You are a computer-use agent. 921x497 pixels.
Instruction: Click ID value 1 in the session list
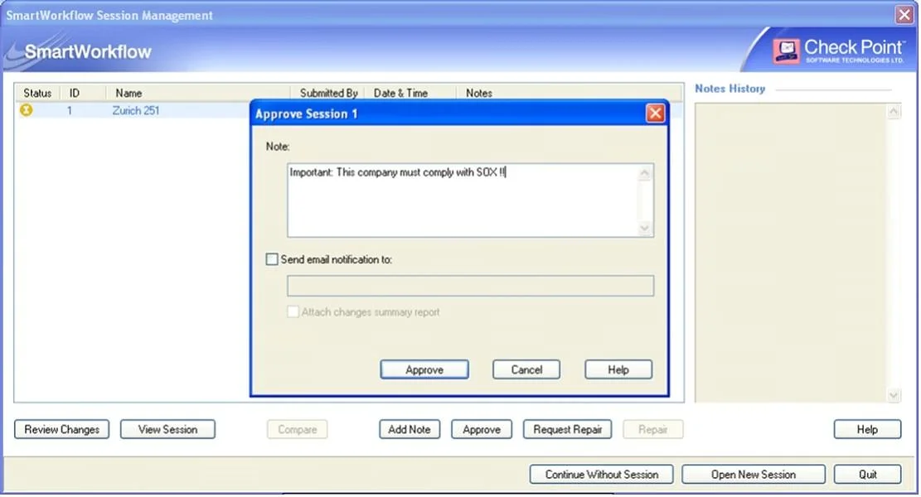pos(70,110)
